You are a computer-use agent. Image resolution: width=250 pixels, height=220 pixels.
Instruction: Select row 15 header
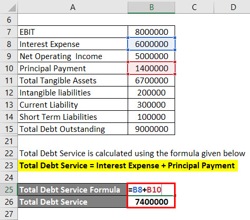[9, 129]
